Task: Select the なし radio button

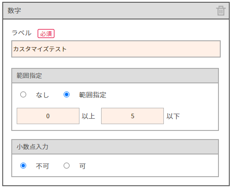Action: (x=23, y=95)
